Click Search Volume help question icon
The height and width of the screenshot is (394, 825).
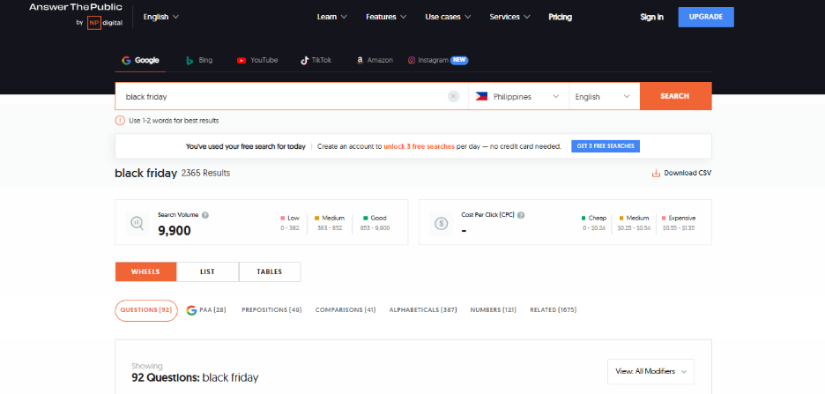[x=205, y=214]
